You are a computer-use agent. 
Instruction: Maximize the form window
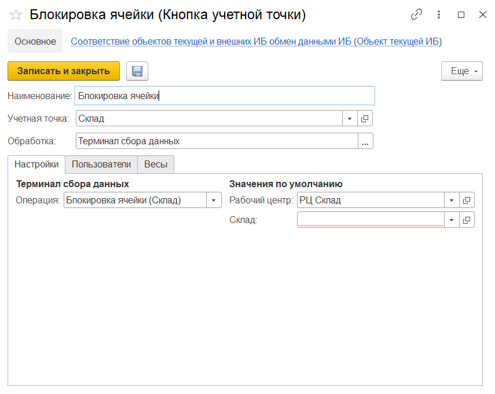click(461, 15)
